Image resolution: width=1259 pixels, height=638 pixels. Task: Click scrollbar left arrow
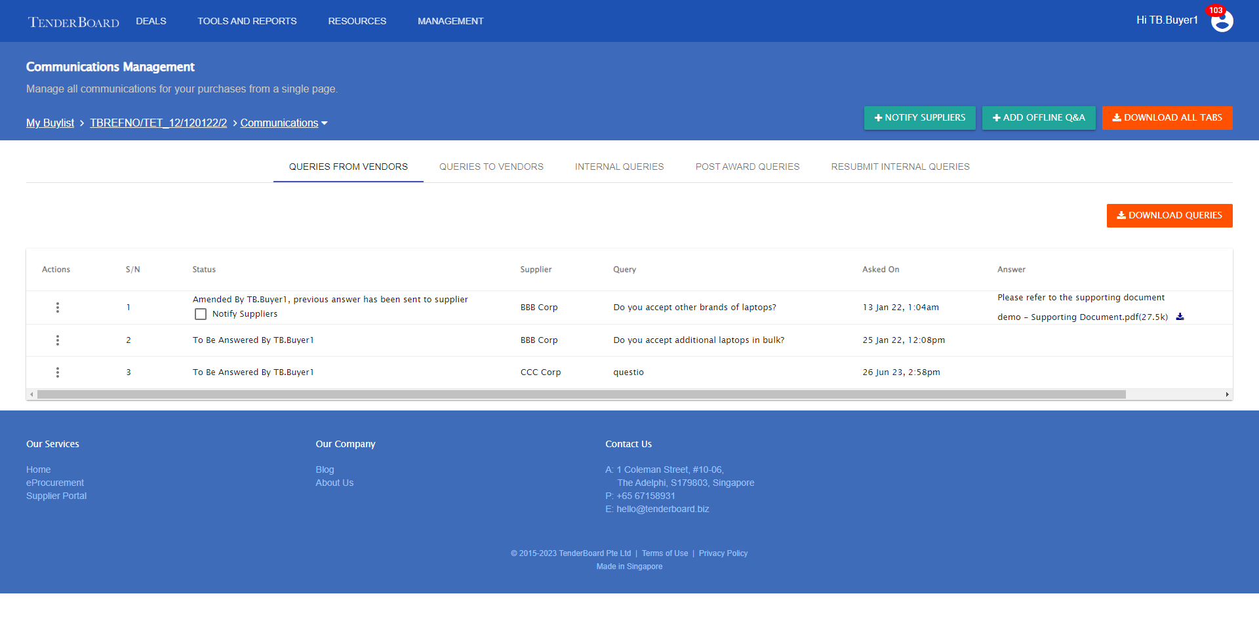pos(31,395)
